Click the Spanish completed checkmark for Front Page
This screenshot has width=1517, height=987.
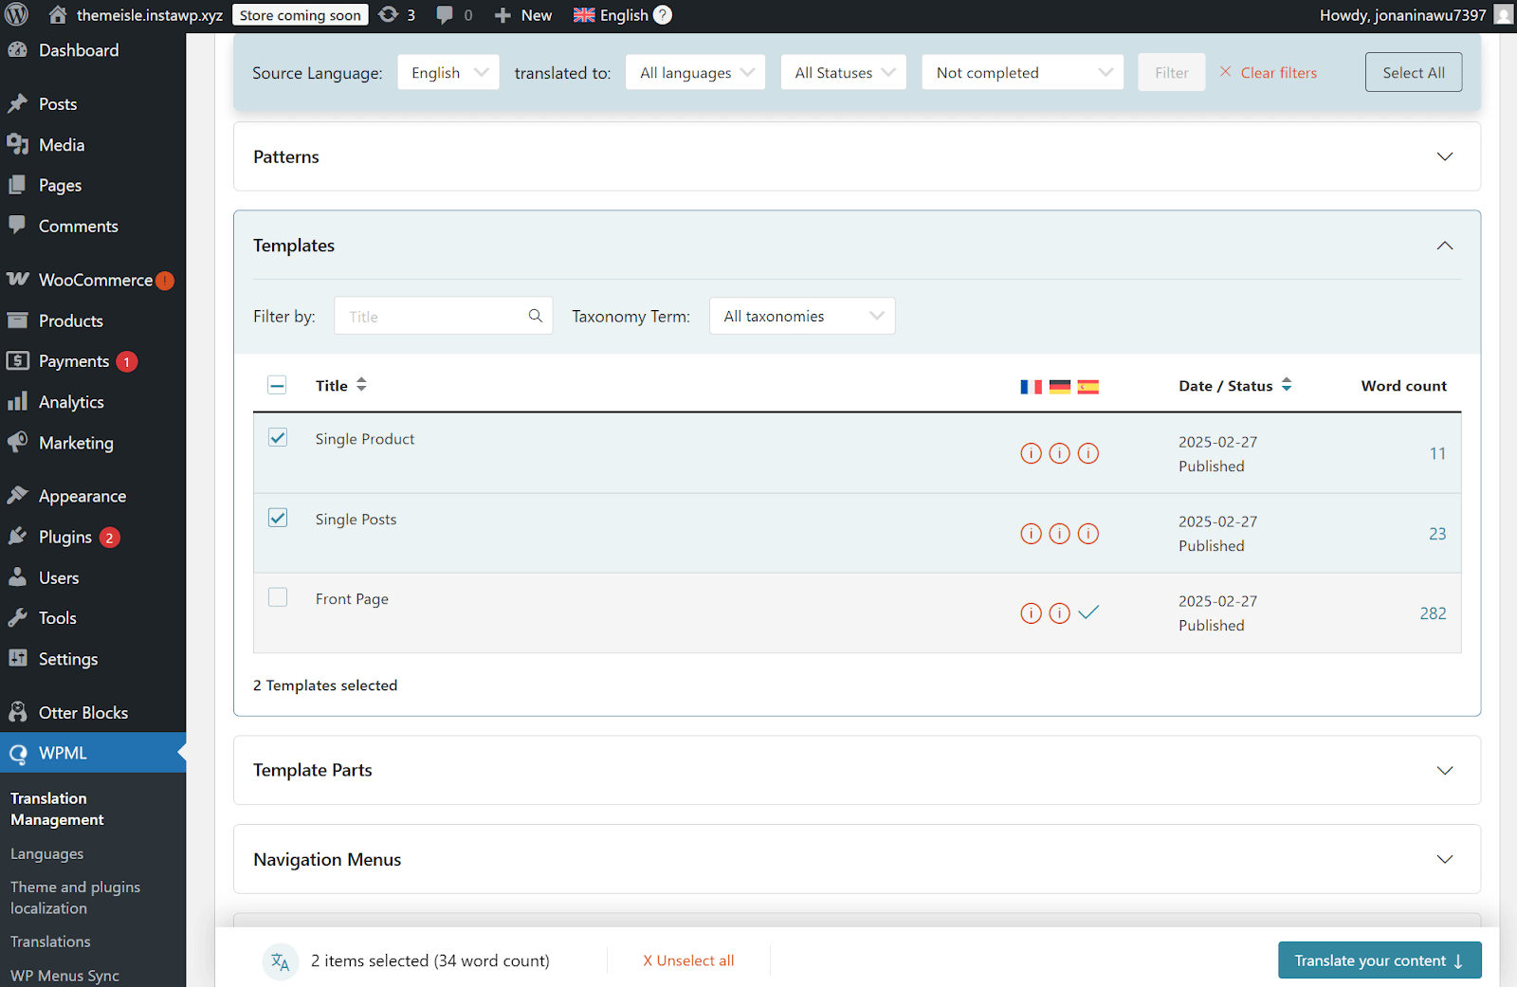[1088, 612]
